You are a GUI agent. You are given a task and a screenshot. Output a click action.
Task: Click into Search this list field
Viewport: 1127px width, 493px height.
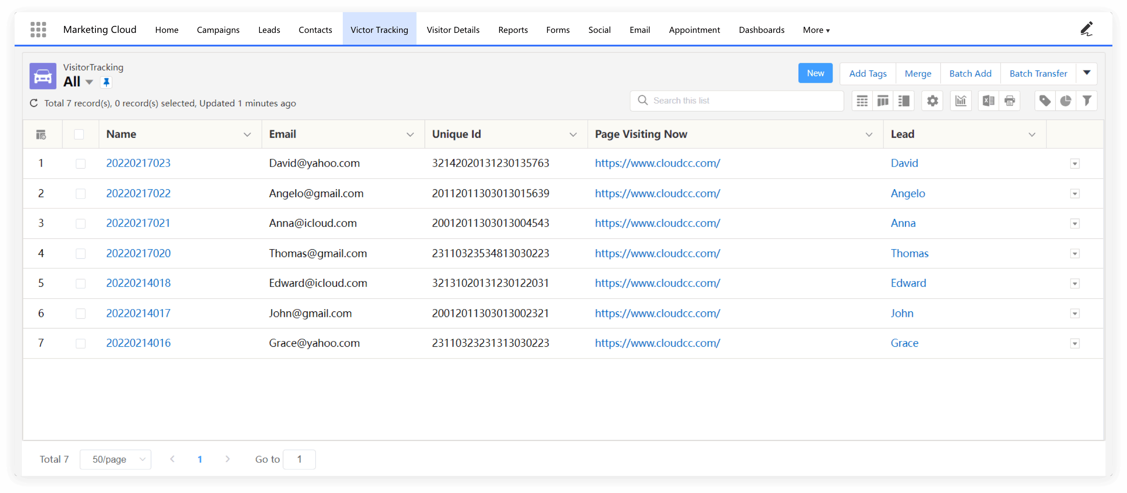coord(744,101)
